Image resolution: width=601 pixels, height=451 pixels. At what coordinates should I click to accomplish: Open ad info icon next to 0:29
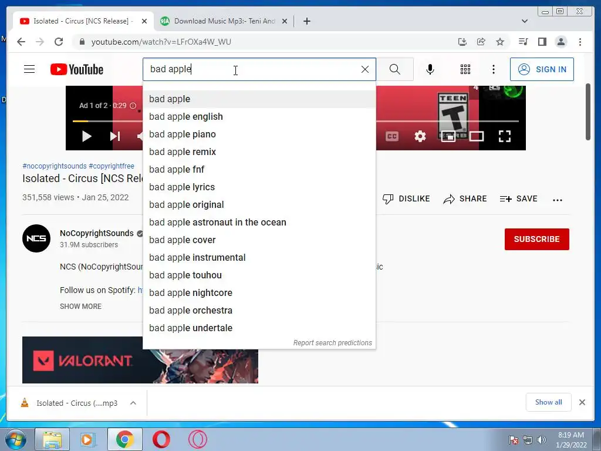(133, 106)
